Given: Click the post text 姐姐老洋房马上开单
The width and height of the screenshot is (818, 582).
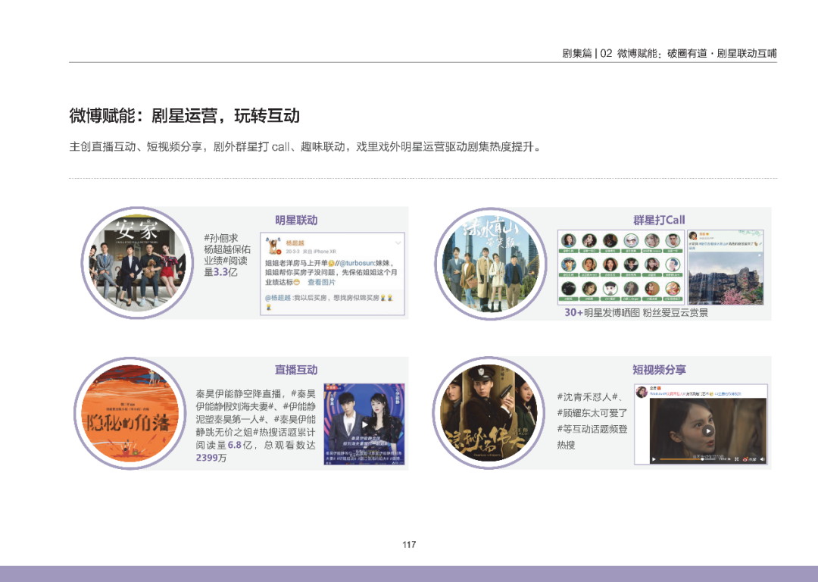Looking at the screenshot, I should click(296, 263).
